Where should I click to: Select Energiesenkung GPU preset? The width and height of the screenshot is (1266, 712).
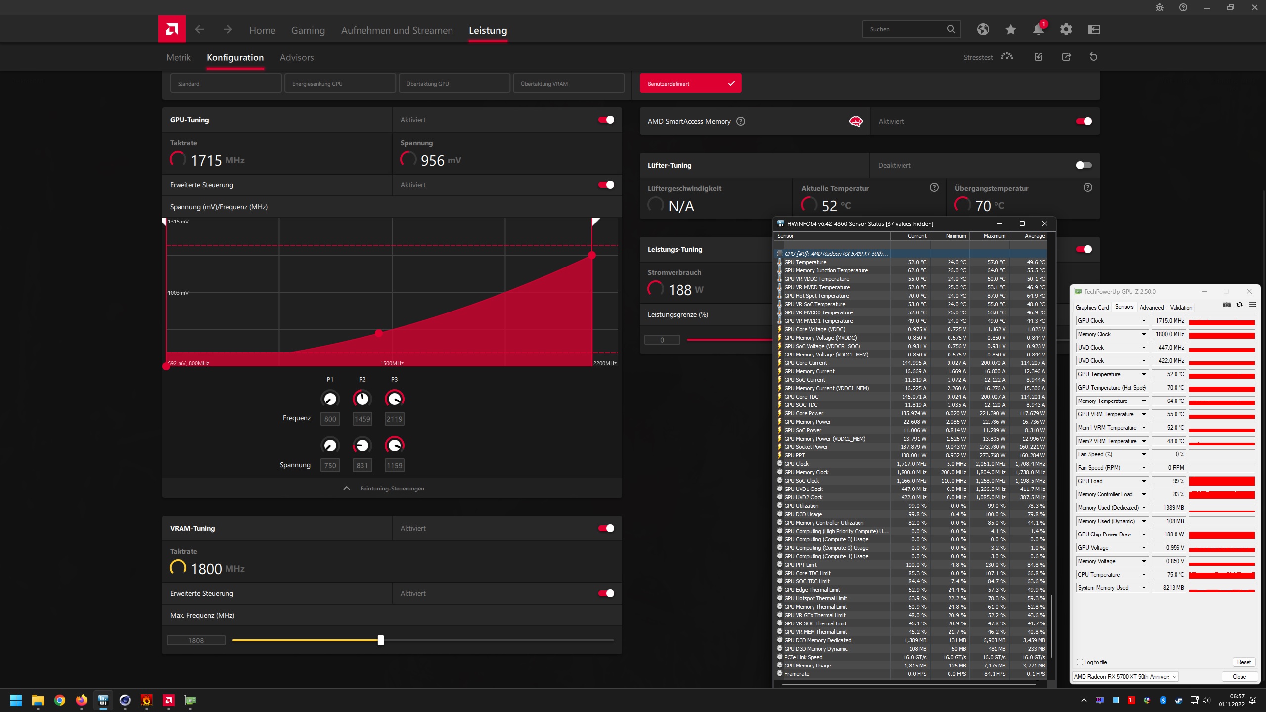coord(340,84)
